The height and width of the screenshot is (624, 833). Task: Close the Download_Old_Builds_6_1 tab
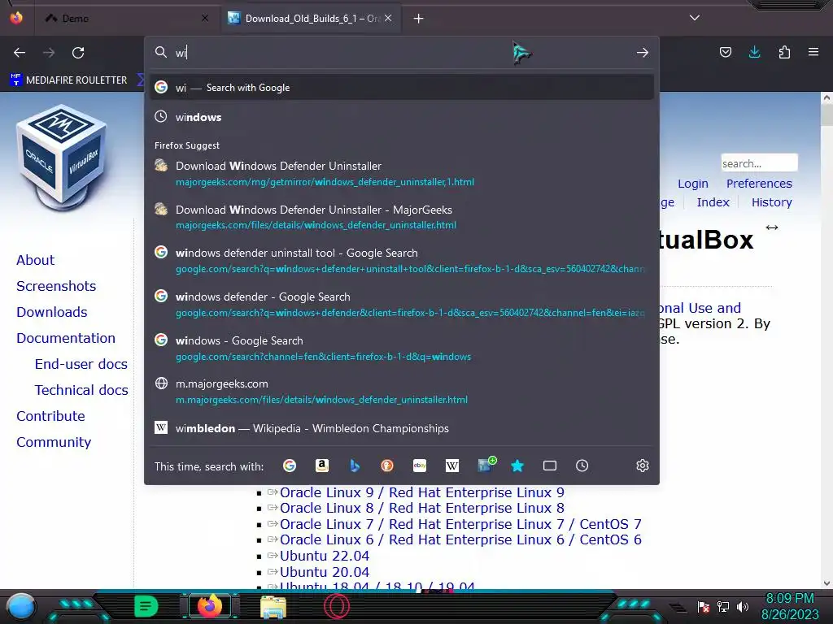pos(388,18)
